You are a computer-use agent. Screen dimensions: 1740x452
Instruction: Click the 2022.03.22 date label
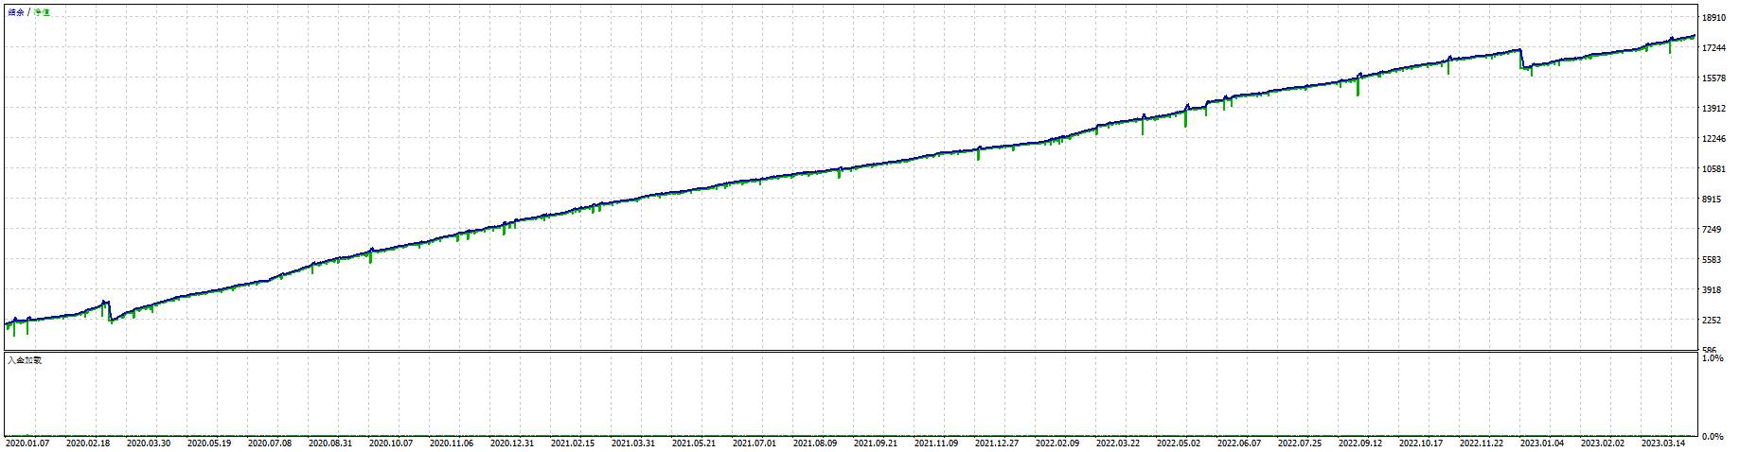(x=1118, y=443)
